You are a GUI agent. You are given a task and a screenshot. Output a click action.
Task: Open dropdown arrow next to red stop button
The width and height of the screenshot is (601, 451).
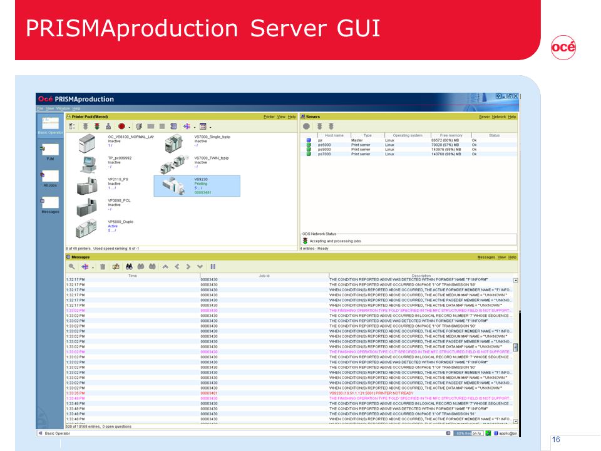[129, 127]
